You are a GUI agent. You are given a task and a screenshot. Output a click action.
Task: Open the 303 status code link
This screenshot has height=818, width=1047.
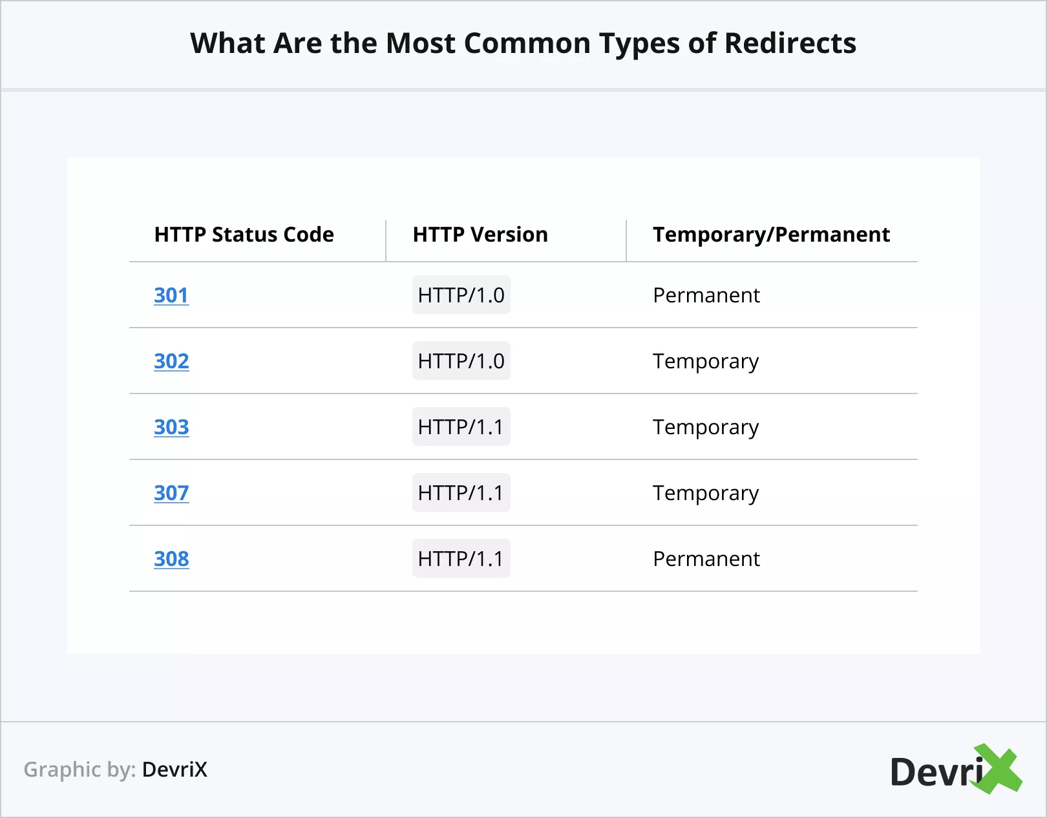point(171,427)
